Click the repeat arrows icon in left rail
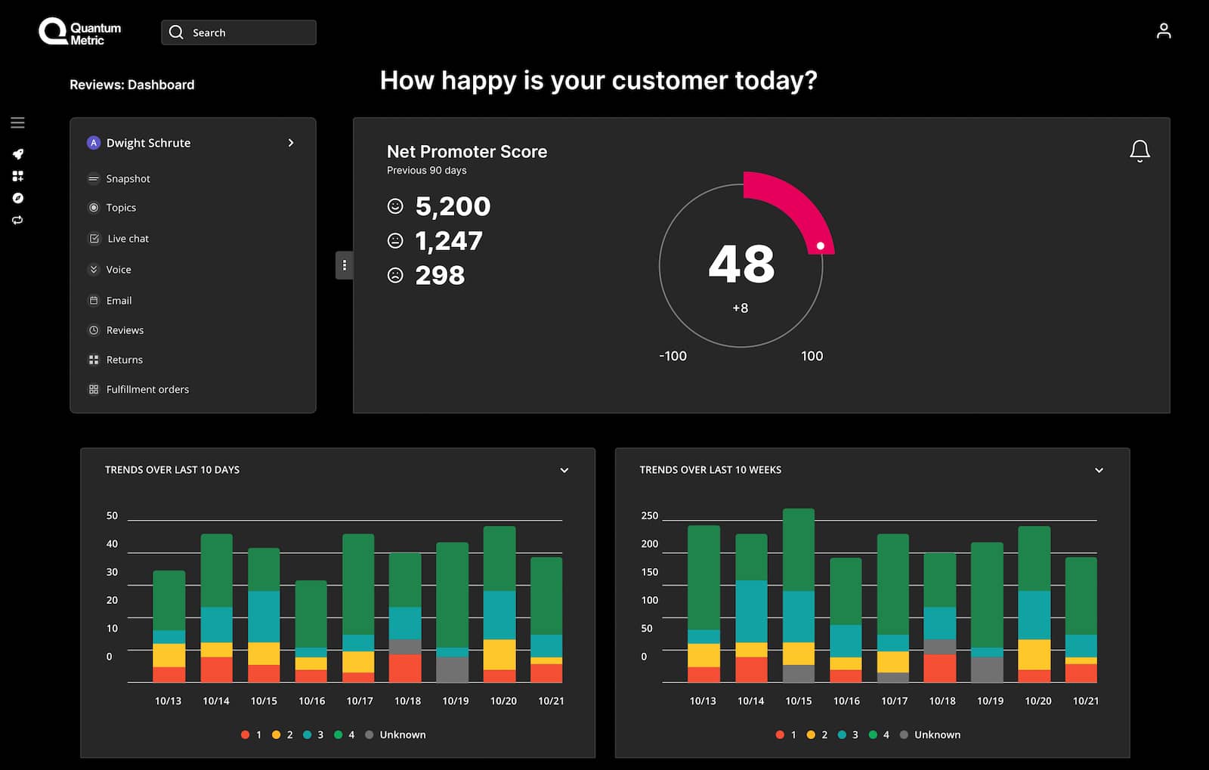1209x770 pixels. coord(17,220)
